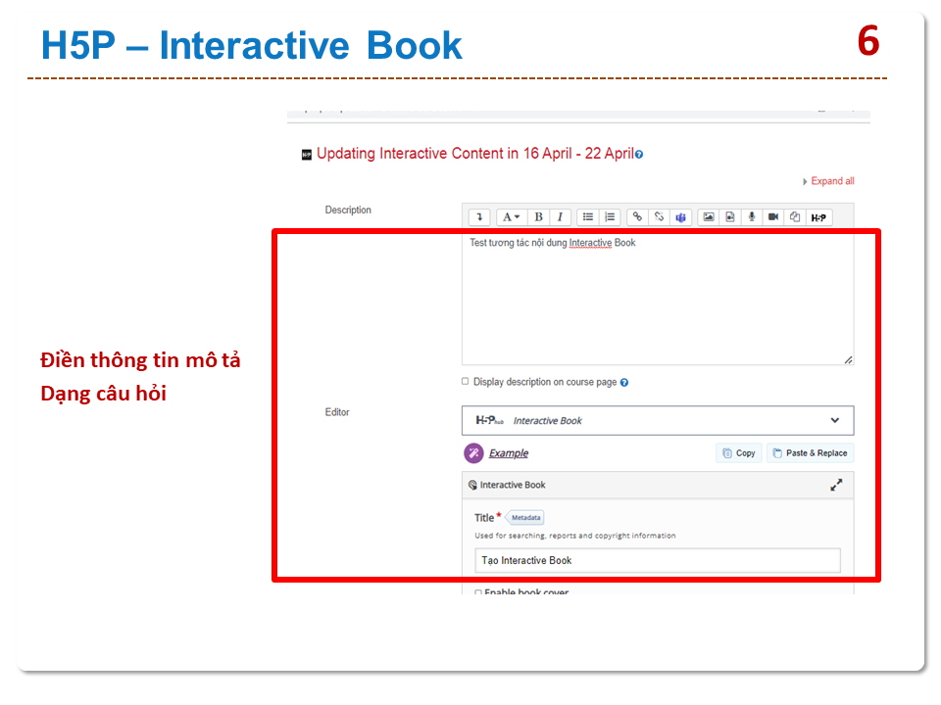Click the record audio microphone icon
The image size is (941, 705).
pos(752,217)
